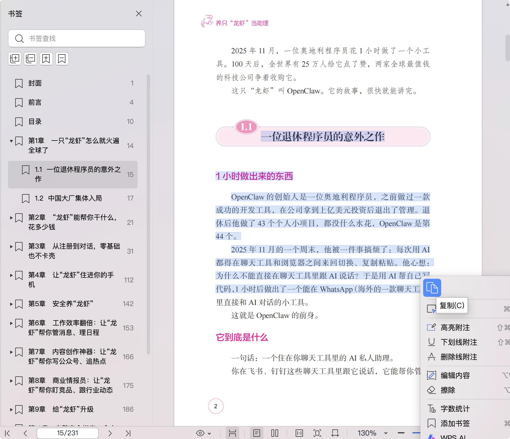Open the eye mode dropdown arrow
The height and width of the screenshot is (439, 510).
(209, 433)
